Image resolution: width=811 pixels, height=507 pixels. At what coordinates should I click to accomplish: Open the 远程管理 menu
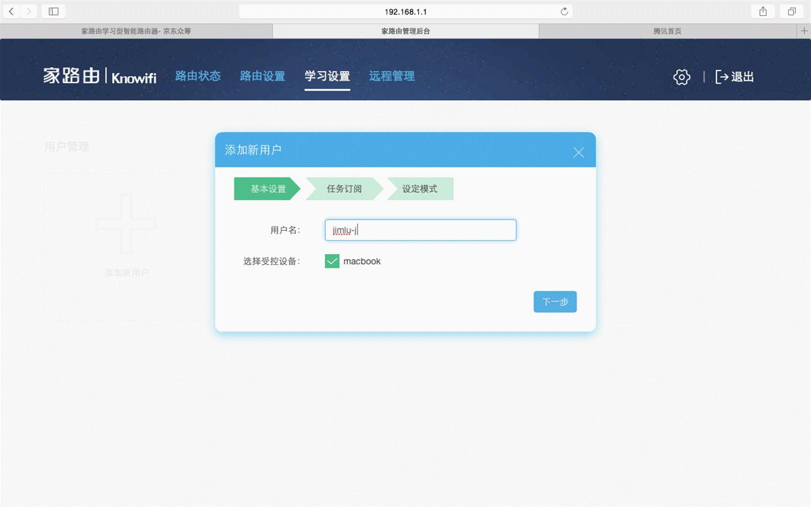point(392,75)
